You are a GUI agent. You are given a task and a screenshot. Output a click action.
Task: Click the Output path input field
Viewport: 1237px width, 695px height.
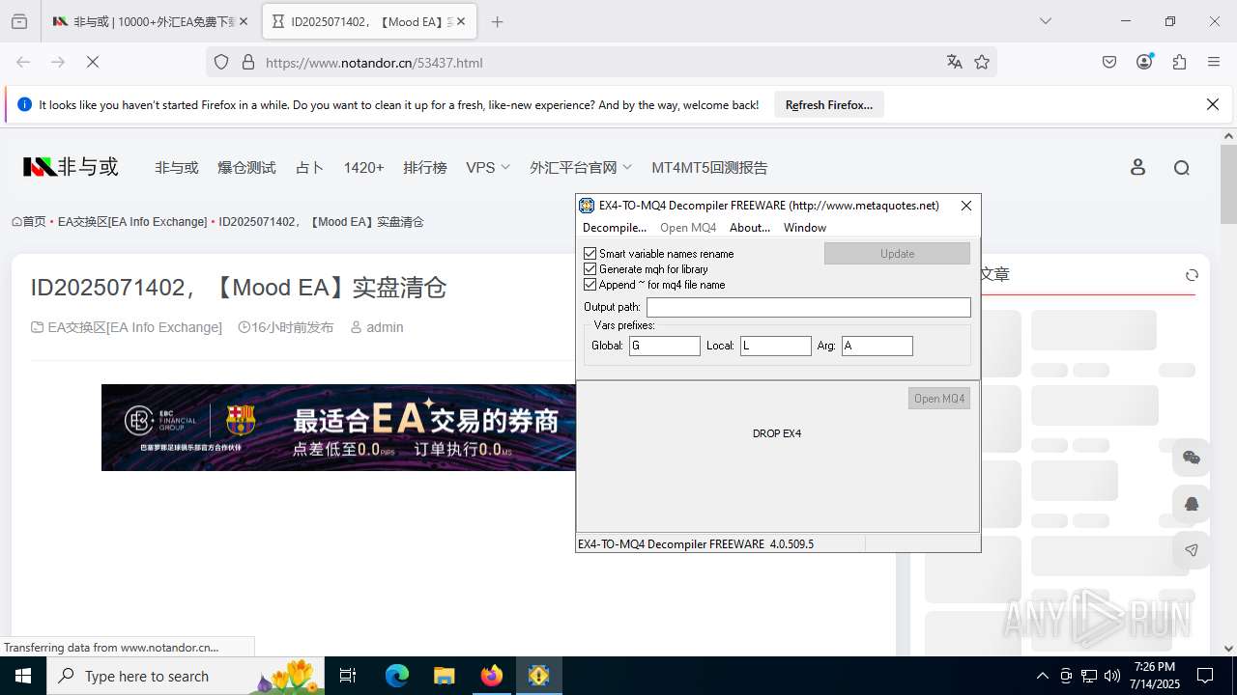808,307
